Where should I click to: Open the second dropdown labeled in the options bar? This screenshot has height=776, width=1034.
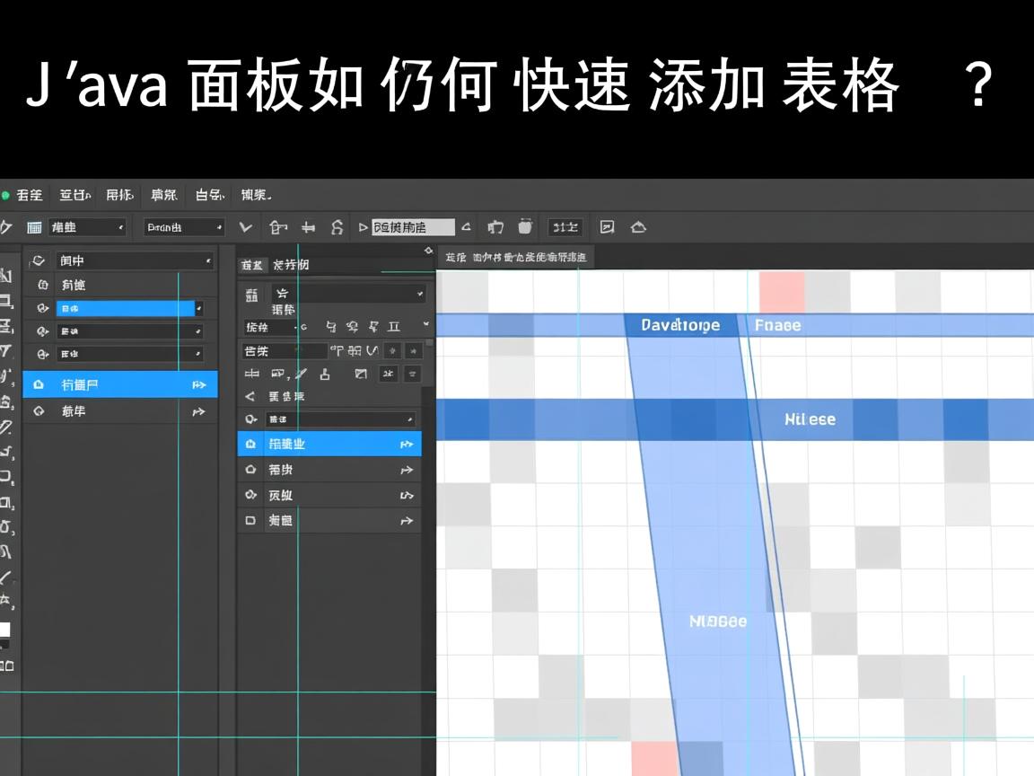184,227
